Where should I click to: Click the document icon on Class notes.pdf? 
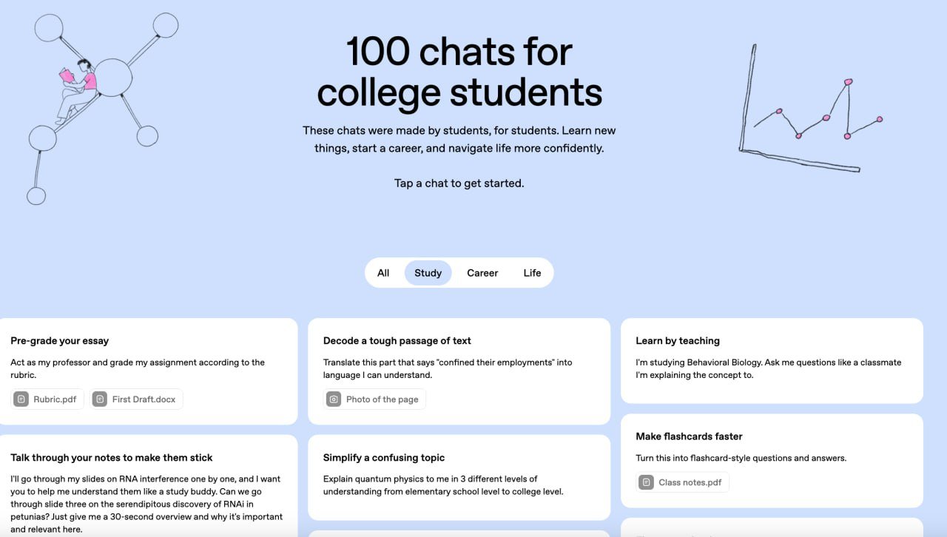coord(646,482)
